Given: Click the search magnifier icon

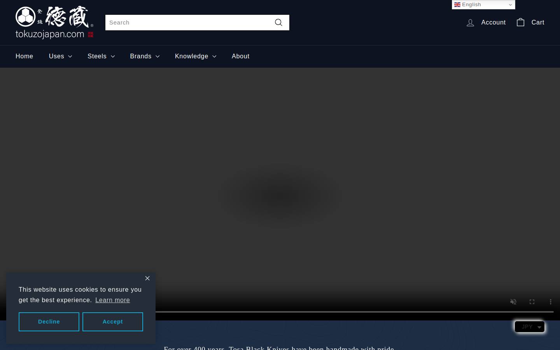Looking at the screenshot, I should click(278, 23).
